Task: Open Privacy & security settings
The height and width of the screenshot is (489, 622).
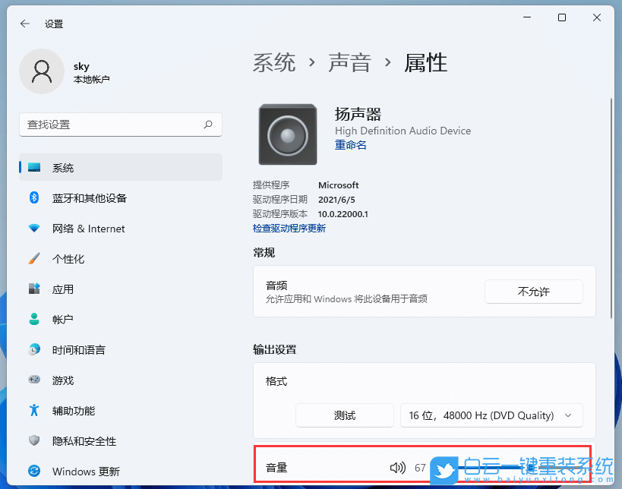Action: (84, 440)
